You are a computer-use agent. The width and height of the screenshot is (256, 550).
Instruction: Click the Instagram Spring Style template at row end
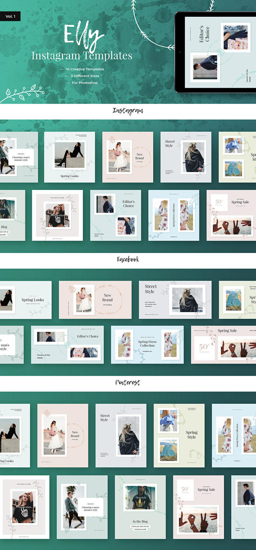click(x=237, y=157)
